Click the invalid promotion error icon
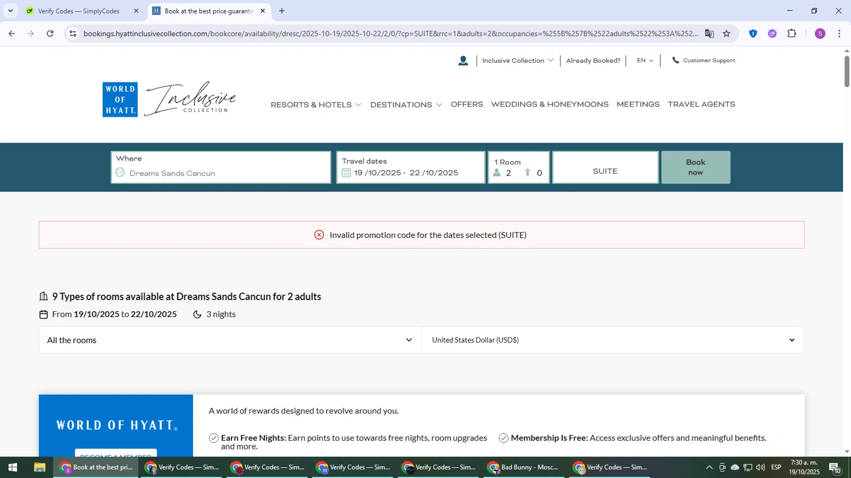 [319, 235]
